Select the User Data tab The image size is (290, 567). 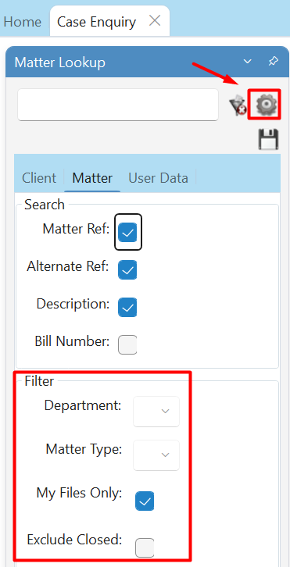click(158, 178)
